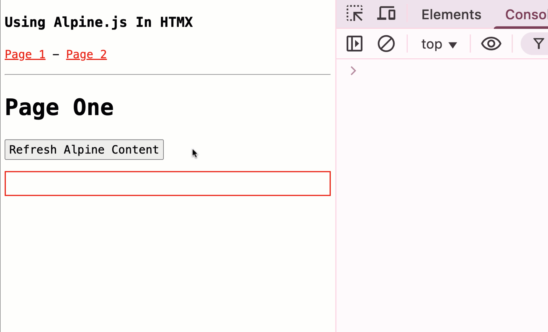Select the Console tab
This screenshot has height=332, width=548.
point(526,14)
